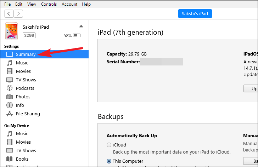
Task: Open Movies under Settings
Action: click(44, 71)
